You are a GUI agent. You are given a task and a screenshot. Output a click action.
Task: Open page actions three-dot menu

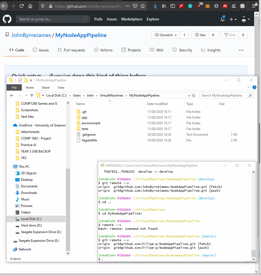[x=127, y=6]
